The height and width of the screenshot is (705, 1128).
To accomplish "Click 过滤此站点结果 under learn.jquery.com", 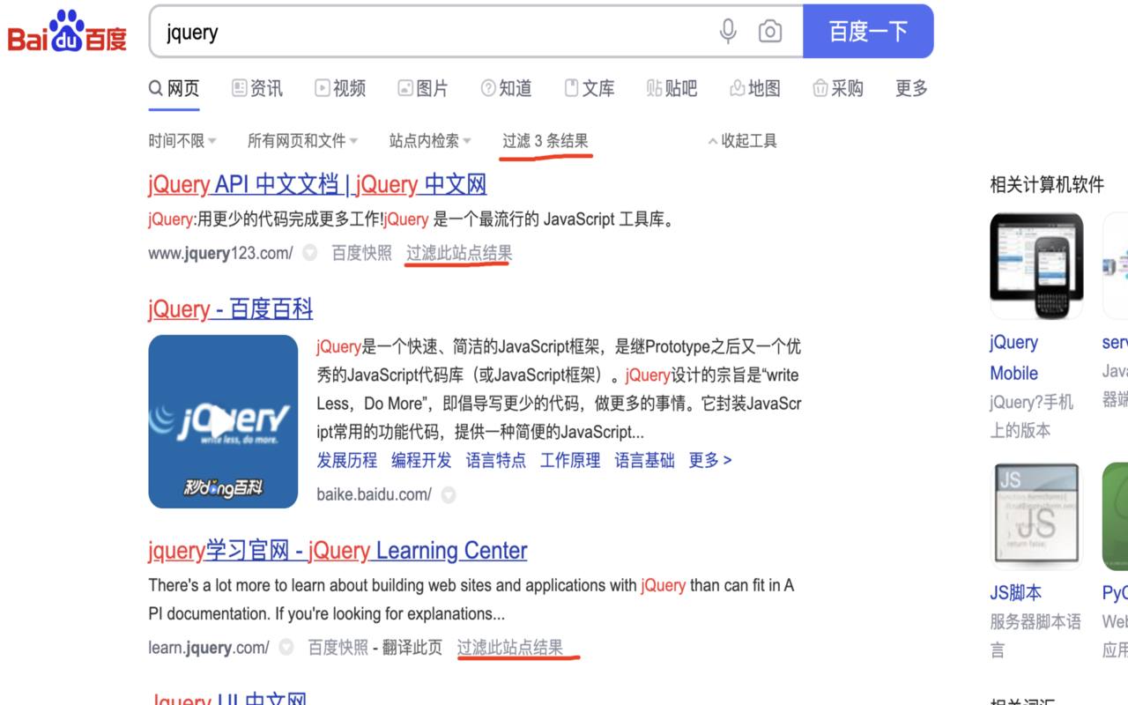I will 510,648.
